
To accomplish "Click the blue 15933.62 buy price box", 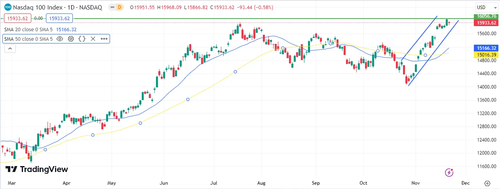I will (59, 18).
